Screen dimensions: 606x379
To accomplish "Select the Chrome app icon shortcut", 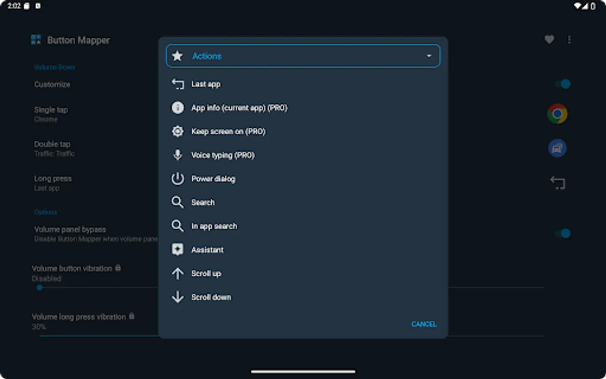I will click(x=557, y=113).
